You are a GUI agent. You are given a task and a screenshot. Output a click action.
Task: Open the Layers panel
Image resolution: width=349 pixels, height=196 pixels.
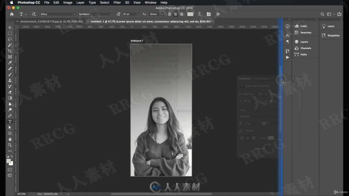pos(304,42)
